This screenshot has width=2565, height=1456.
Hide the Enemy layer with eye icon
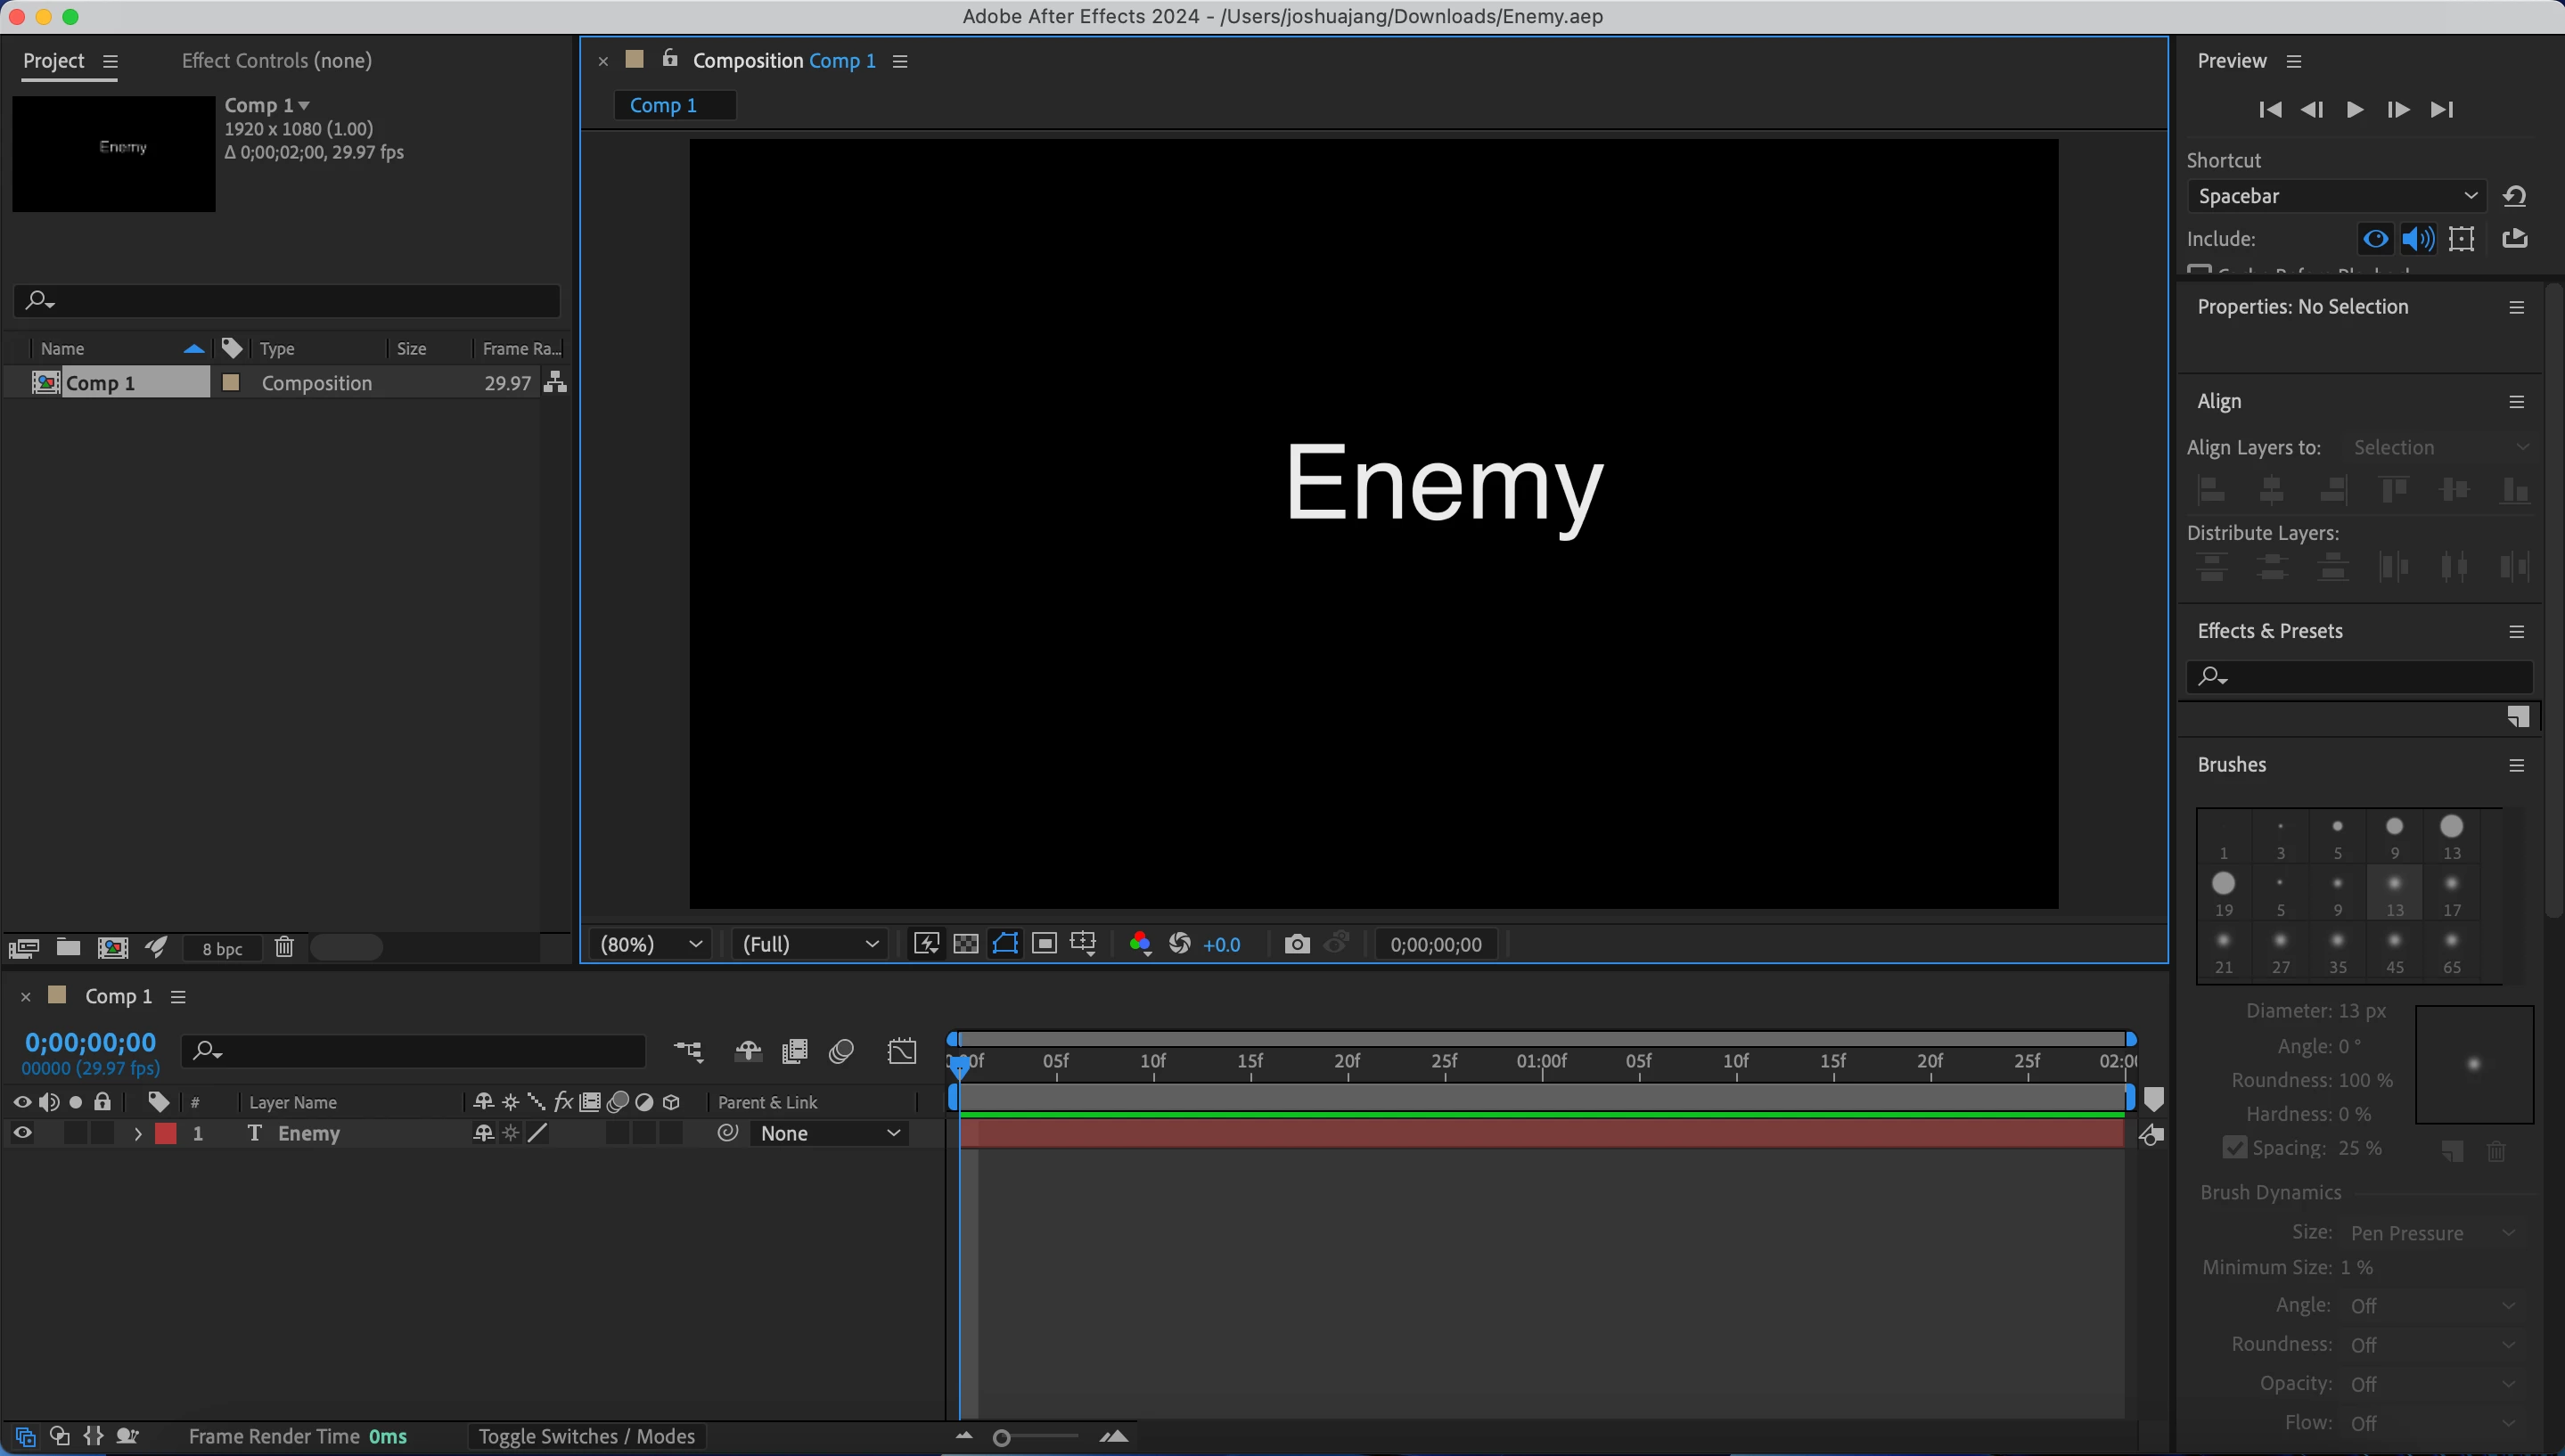point(22,1133)
